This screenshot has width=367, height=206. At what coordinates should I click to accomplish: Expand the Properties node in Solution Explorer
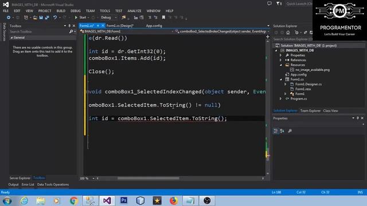(x=280, y=56)
